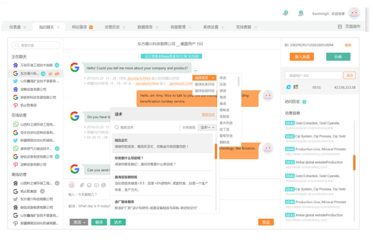Viewport: 376px width, 246px height.
Task: Click the agent avatar next to the Amy reply bubble
Action: 268,96
